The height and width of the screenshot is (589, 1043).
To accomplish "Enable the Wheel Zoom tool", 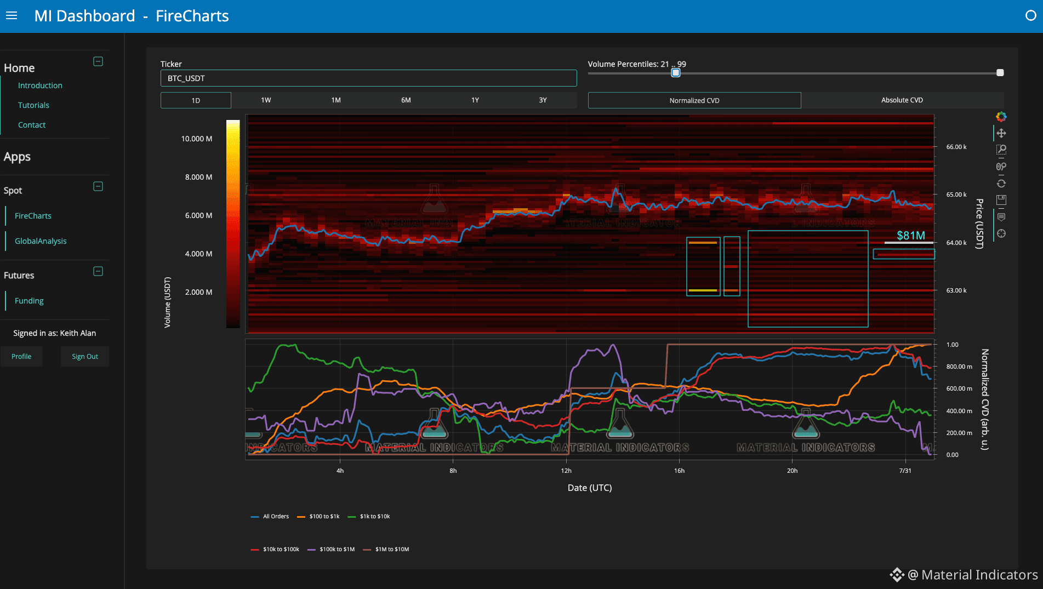I will point(1001,167).
